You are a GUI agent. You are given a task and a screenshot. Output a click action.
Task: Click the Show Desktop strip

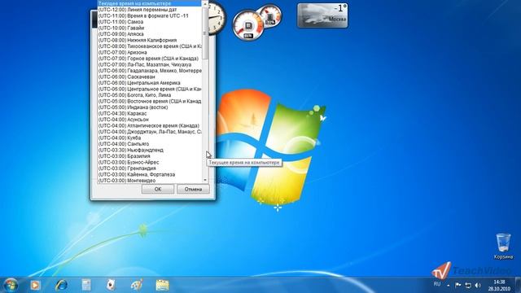[x=519, y=285]
